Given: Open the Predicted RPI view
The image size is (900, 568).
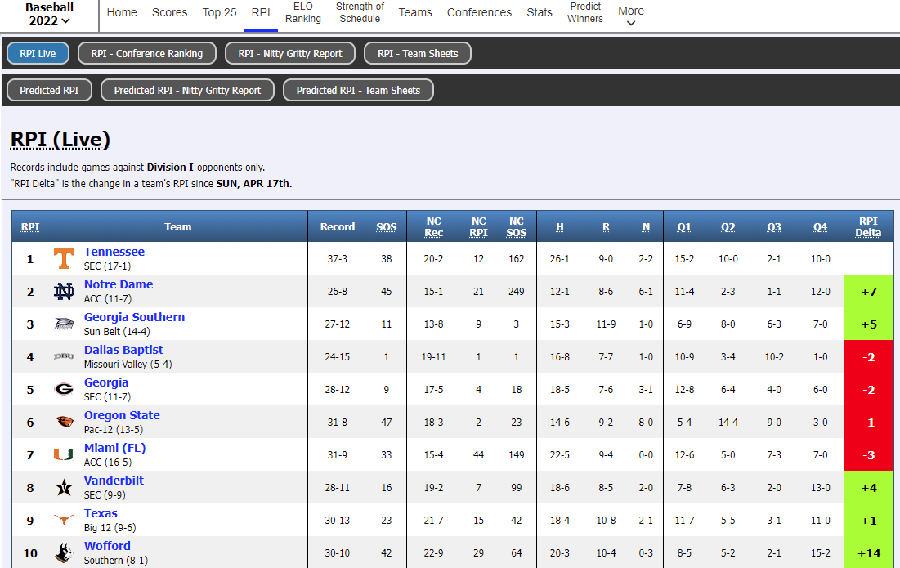Looking at the screenshot, I should click(x=49, y=90).
